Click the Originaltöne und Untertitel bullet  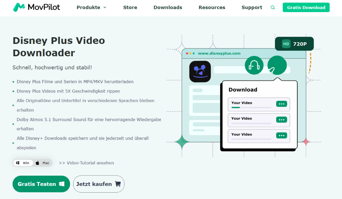tap(85, 105)
